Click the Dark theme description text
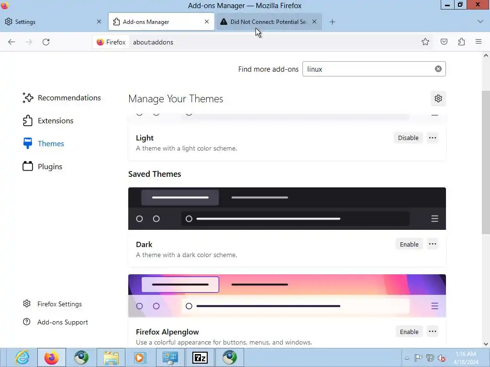Screen dimensions: 490x367 click(186, 255)
